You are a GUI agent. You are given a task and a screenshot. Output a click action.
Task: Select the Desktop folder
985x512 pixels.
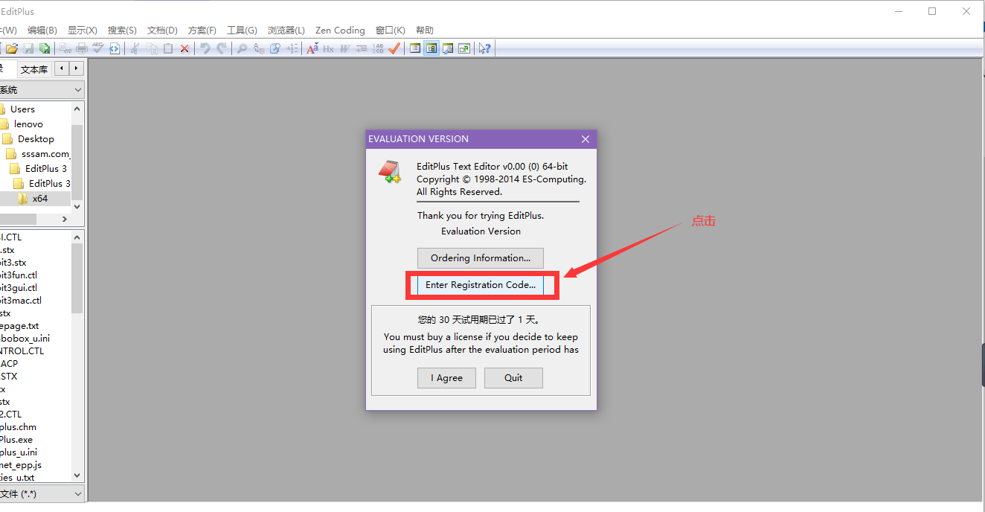[x=36, y=139]
